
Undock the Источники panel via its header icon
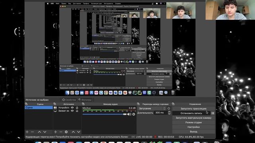coord(55,104)
